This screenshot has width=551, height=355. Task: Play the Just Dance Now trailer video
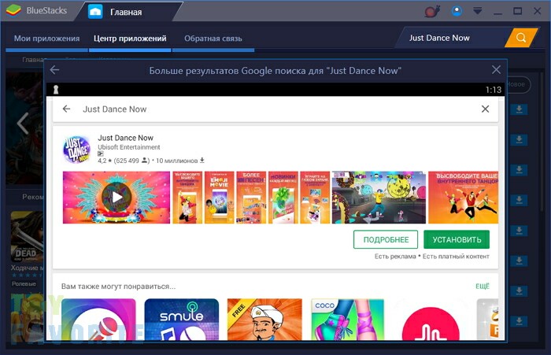(x=116, y=198)
